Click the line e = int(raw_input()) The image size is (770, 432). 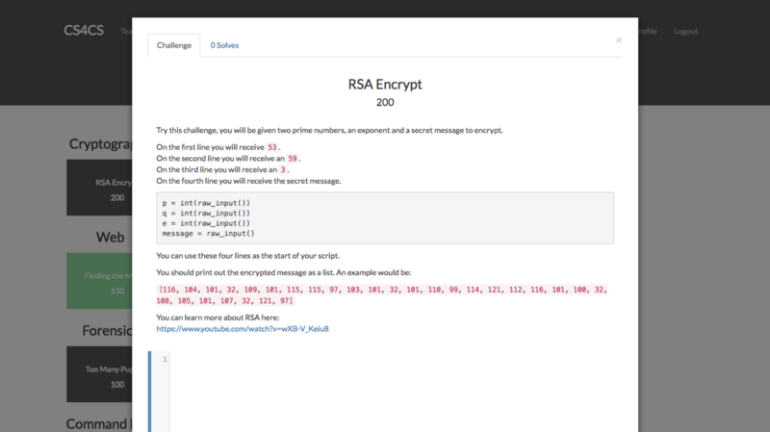tap(206, 223)
